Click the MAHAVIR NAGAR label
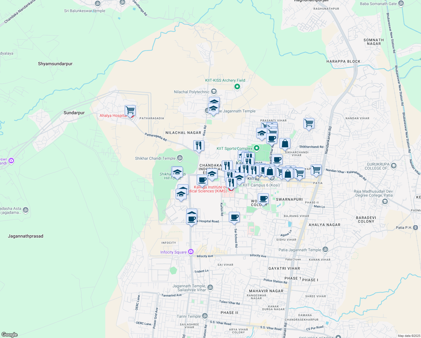The width and height of the screenshot is (421, 338). tap(266, 291)
